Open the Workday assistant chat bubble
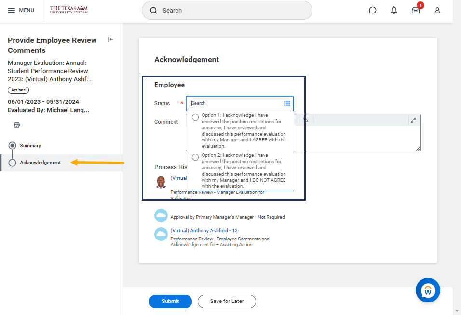Screen dimensions: 461x315 click(428, 290)
